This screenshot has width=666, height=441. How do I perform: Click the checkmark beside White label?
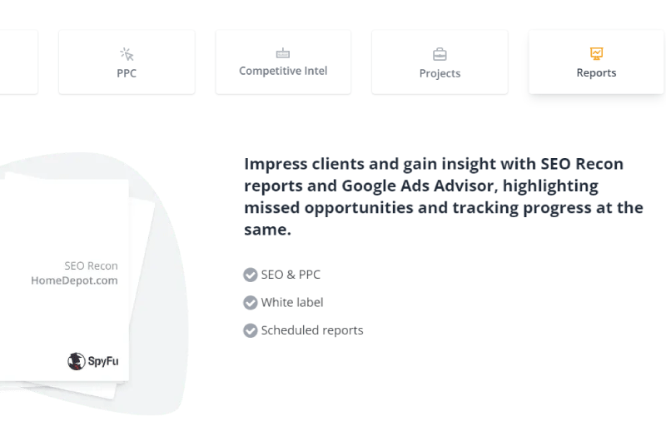click(x=251, y=303)
